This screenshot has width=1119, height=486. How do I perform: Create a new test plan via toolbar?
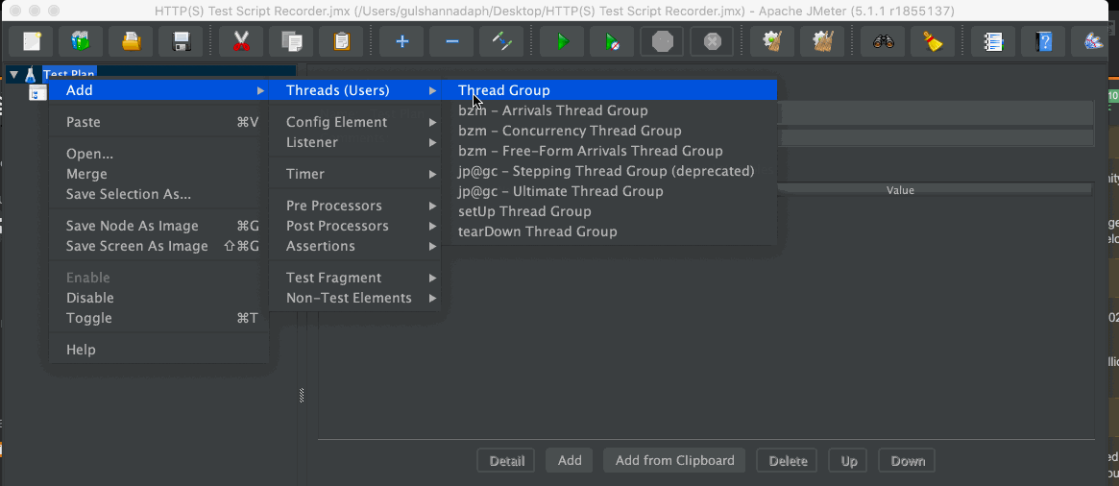32,41
